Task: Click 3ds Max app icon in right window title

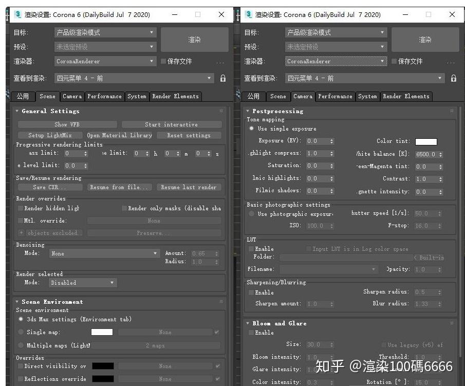Action: (249, 14)
